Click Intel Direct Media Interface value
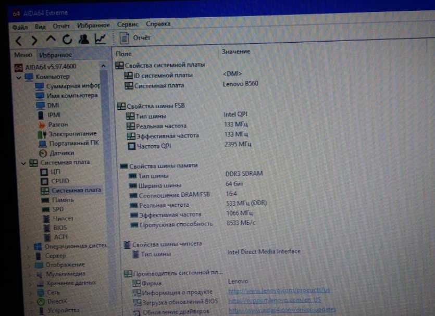This screenshot has width=435, height=316. point(264,251)
